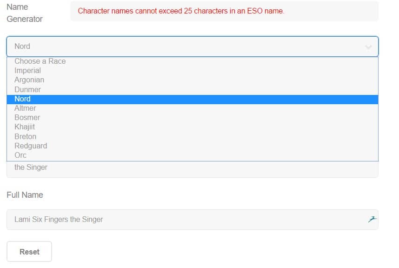The image size is (399, 268).
Task: Open the dropdown showing the Singer
Action: coord(193,169)
